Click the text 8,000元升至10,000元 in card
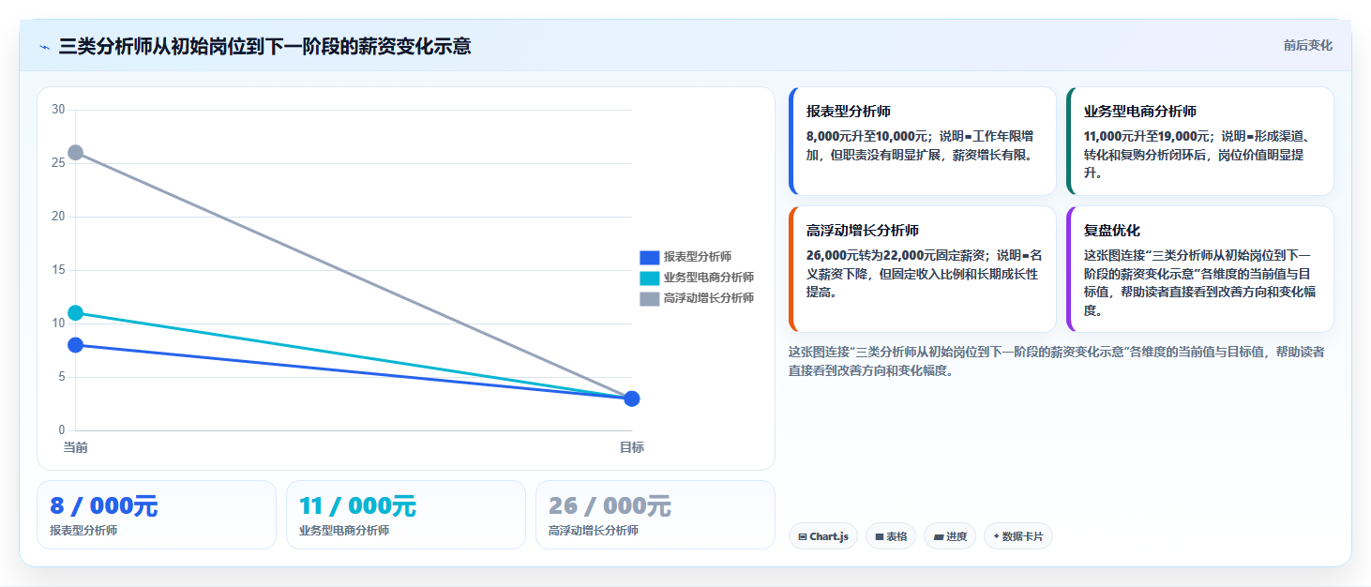The width and height of the screenshot is (1371, 587). (x=866, y=136)
